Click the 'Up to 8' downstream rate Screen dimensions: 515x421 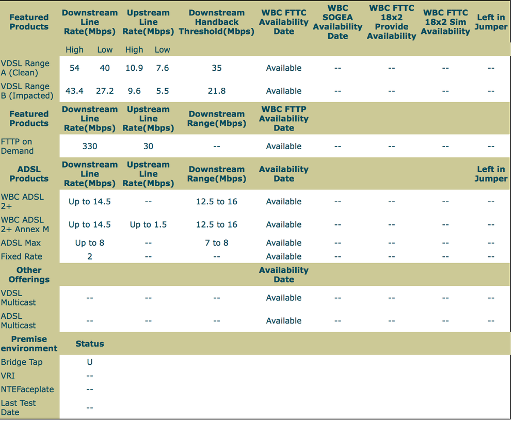tap(90, 243)
